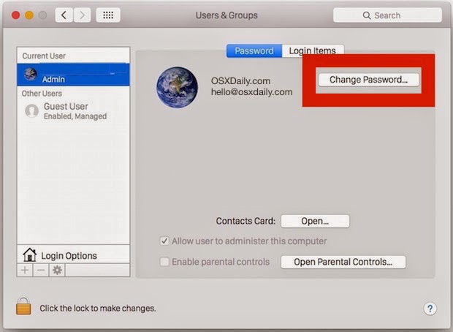
Task: Close the Users & Groups window
Action: [x=16, y=15]
